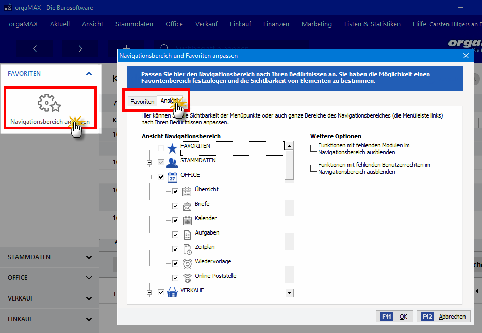Image resolution: width=482 pixels, height=333 pixels.
Task: Click the F12 Abbrechen button
Action: pyautogui.click(x=443, y=317)
